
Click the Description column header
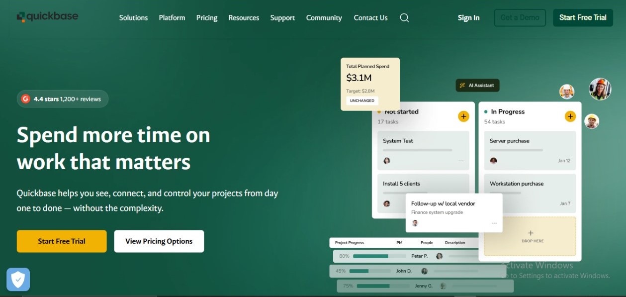[x=455, y=243]
